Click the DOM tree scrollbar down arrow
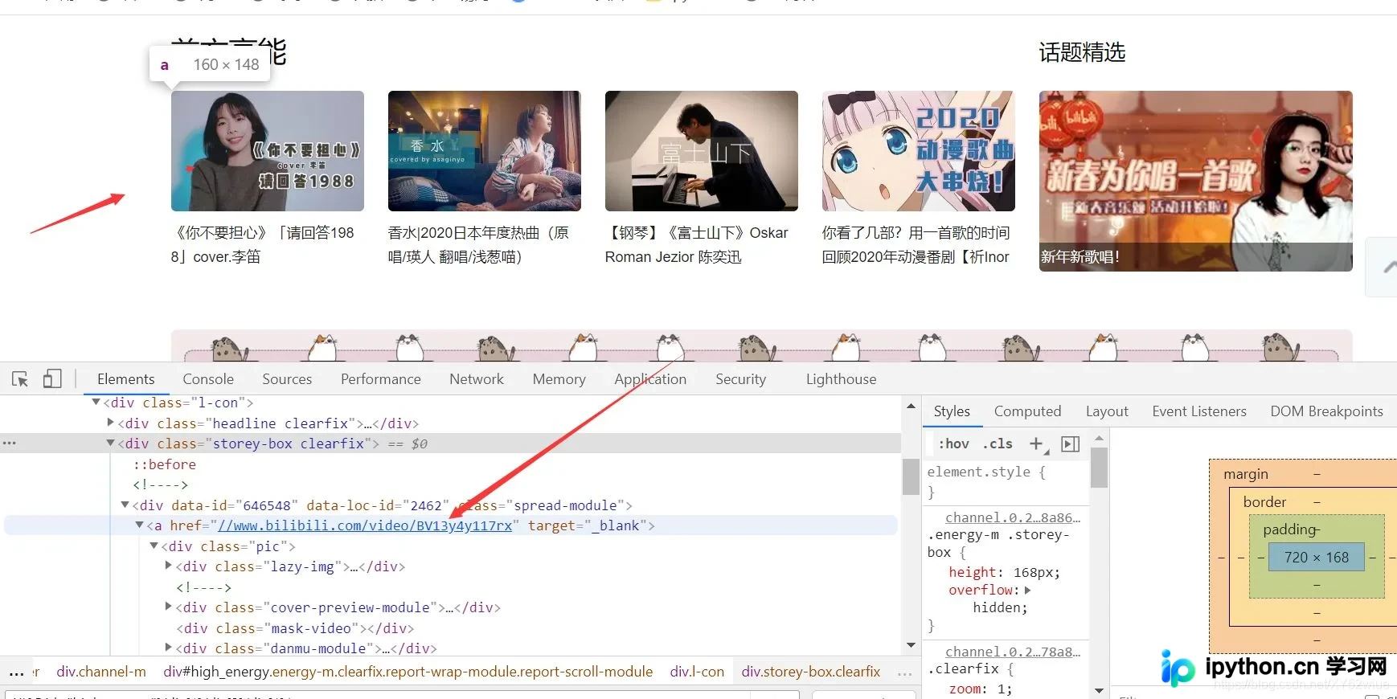Image resolution: width=1397 pixels, height=699 pixels. click(x=911, y=644)
